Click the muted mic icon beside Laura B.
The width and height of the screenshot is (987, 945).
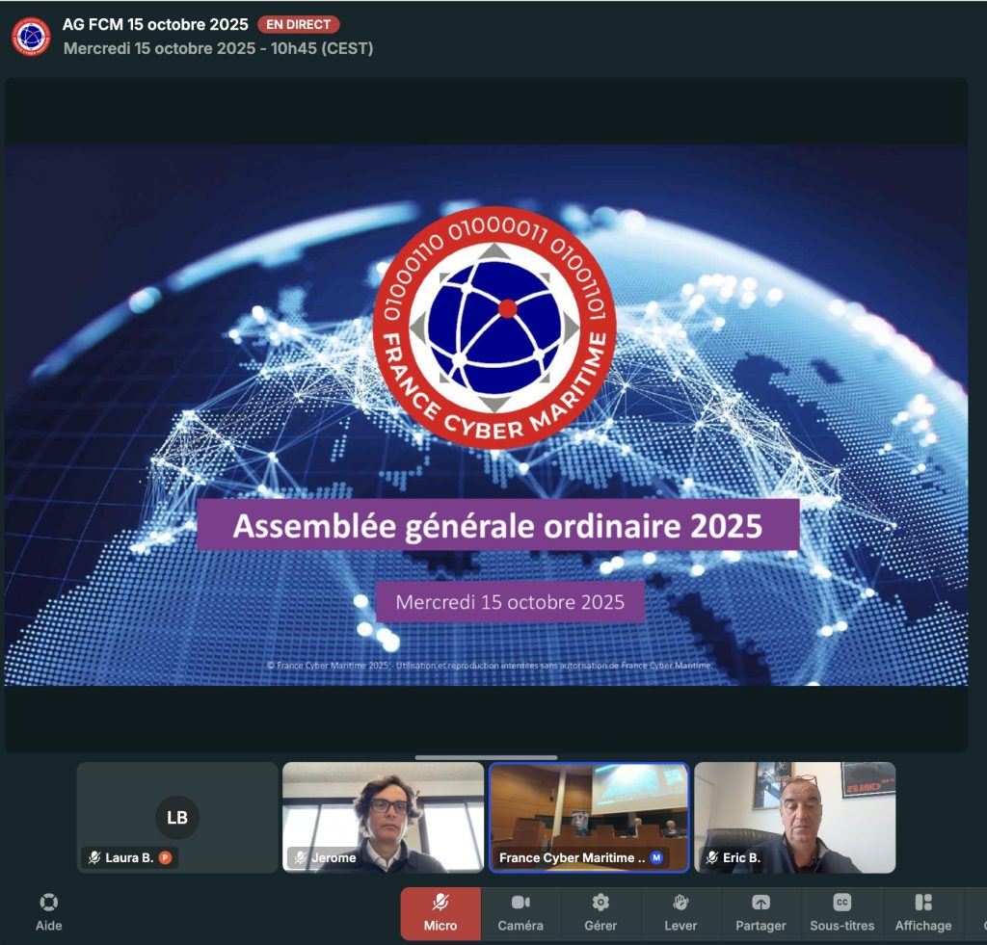(x=94, y=857)
